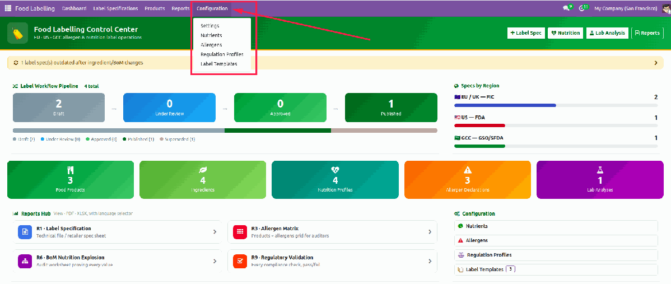The image size is (671, 284).
Task: Click the Nutrition Profiles heartbeat icon
Action: pyautogui.click(x=335, y=170)
